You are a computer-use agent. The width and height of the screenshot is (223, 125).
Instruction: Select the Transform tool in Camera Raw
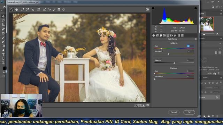[39, 9]
